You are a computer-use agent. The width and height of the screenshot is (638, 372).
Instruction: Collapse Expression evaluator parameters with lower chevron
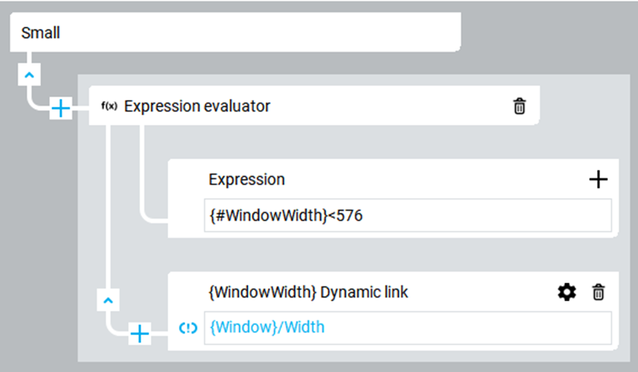pos(108,300)
